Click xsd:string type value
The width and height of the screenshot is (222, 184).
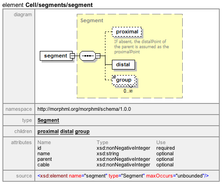point(108,153)
